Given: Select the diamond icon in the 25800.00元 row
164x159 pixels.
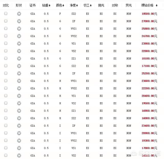Looking at the screenshot, I should (19, 29).
